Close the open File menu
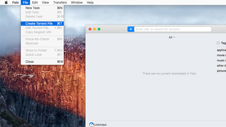The height and width of the screenshot is (127, 226). coord(25,3)
